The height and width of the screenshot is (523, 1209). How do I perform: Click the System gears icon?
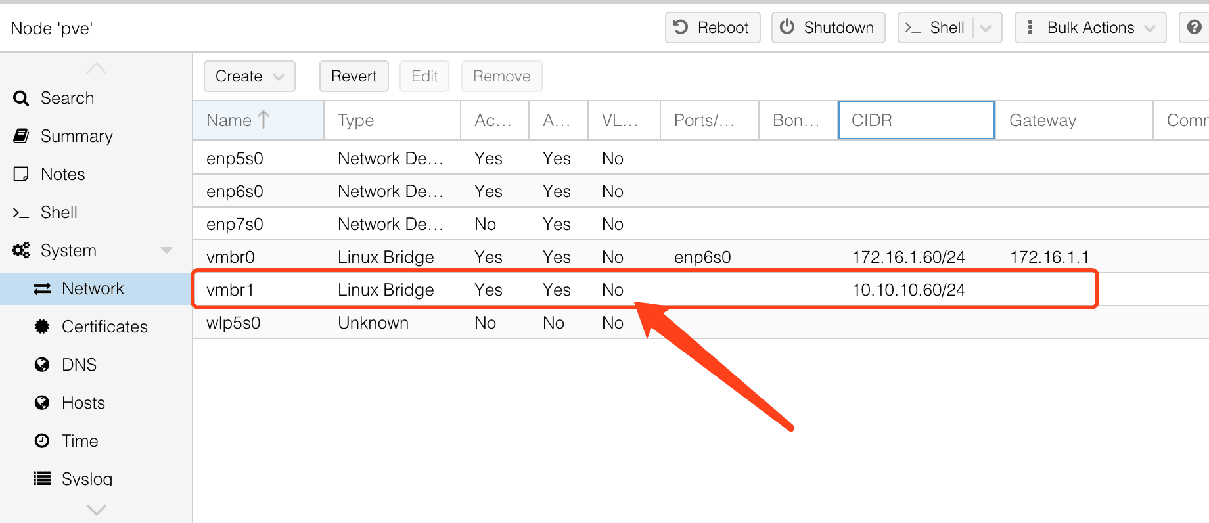tap(21, 250)
